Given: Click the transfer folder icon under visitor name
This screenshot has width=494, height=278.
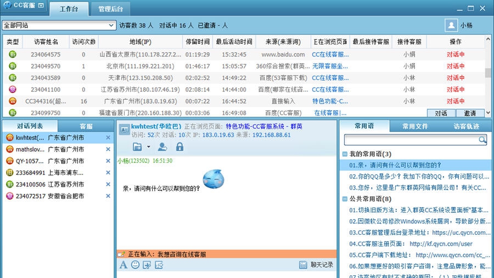Looking at the screenshot, I should click(137, 147).
